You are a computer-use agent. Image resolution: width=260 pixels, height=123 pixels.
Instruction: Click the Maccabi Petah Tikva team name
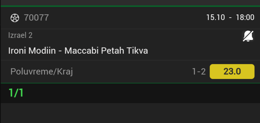[106, 51]
